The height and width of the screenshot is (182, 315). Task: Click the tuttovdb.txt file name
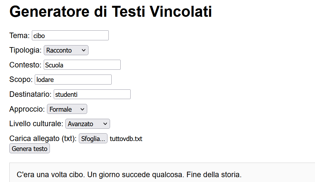coord(126,139)
